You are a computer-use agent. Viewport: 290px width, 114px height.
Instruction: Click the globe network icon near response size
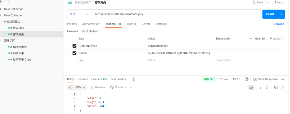[247, 79]
